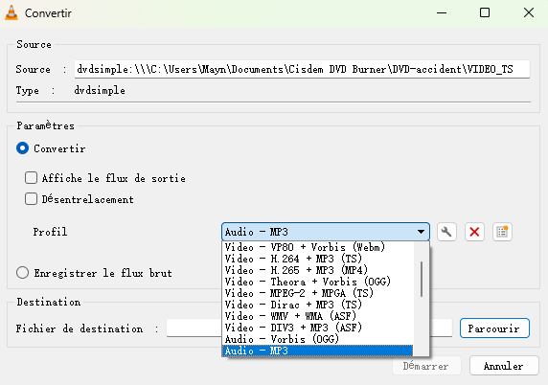Open the edit profile wrench icon
This screenshot has width=548, height=385.
[x=446, y=232]
